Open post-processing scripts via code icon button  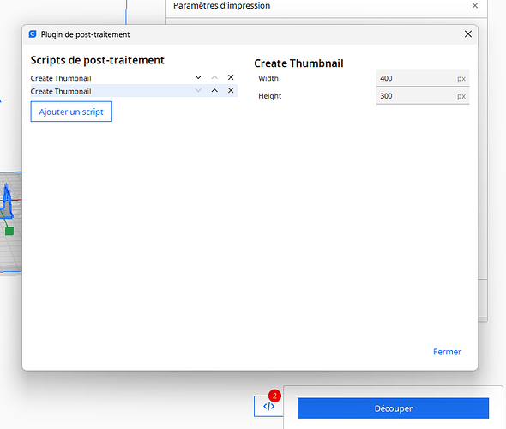pos(268,406)
